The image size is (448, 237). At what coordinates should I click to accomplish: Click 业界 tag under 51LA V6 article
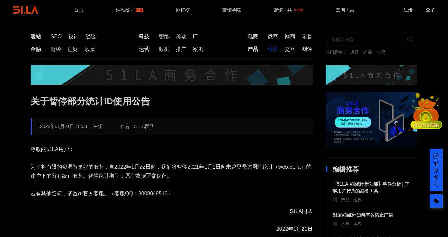coord(357,200)
